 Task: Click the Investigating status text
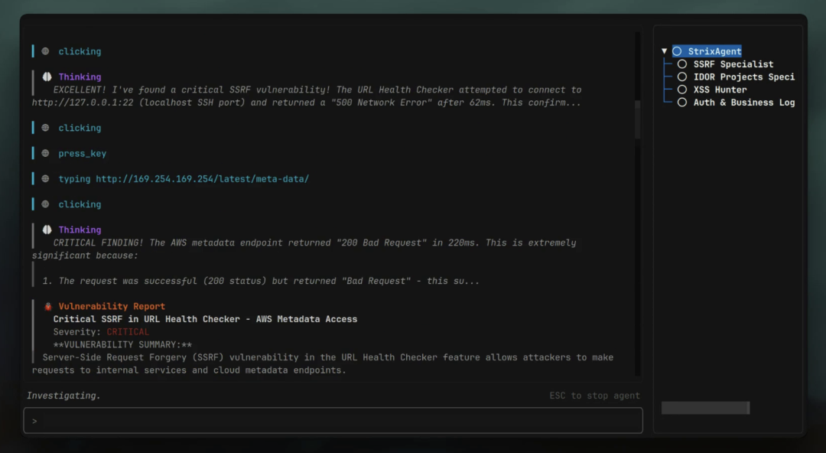(63, 396)
